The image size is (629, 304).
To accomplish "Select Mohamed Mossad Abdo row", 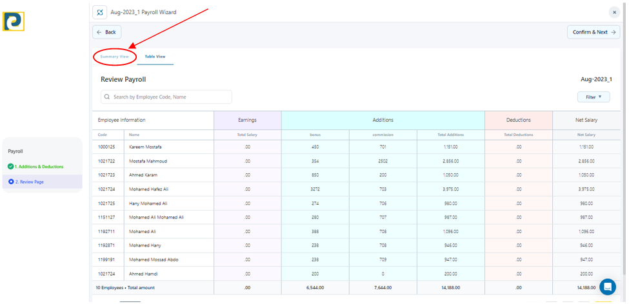I will [153, 260].
